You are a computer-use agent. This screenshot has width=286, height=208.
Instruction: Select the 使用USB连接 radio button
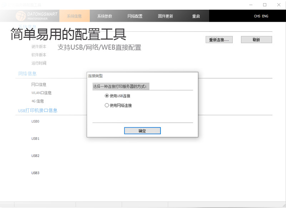[106, 96]
